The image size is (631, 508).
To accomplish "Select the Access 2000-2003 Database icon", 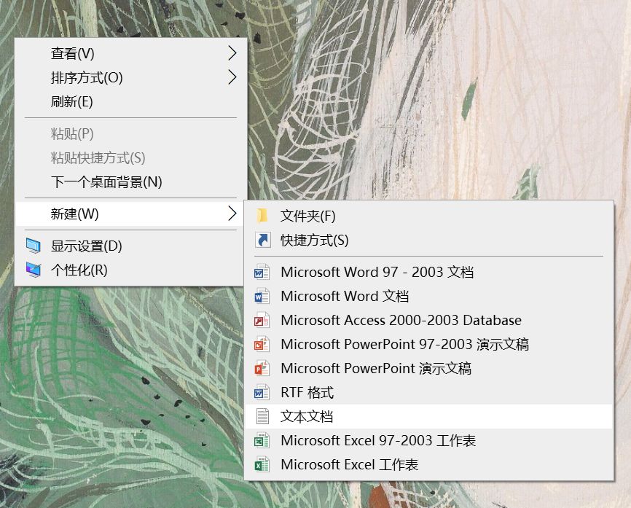I will (260, 320).
